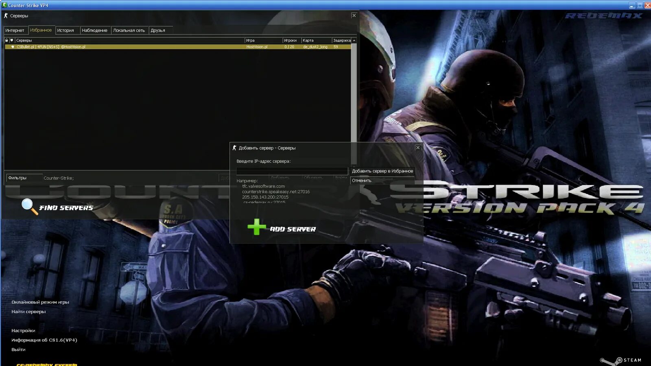The image size is (651, 366).
Task: Click example counterstrike.speakeasy.net:27016
Action: click(276, 192)
